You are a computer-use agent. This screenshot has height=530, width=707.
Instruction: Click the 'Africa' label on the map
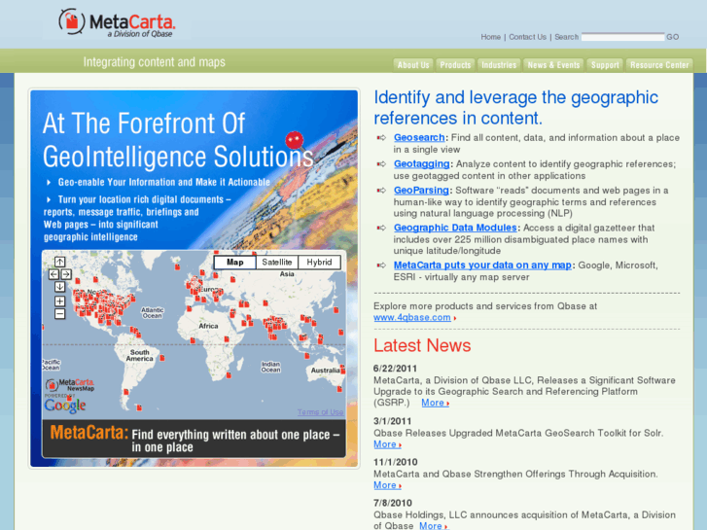208,326
